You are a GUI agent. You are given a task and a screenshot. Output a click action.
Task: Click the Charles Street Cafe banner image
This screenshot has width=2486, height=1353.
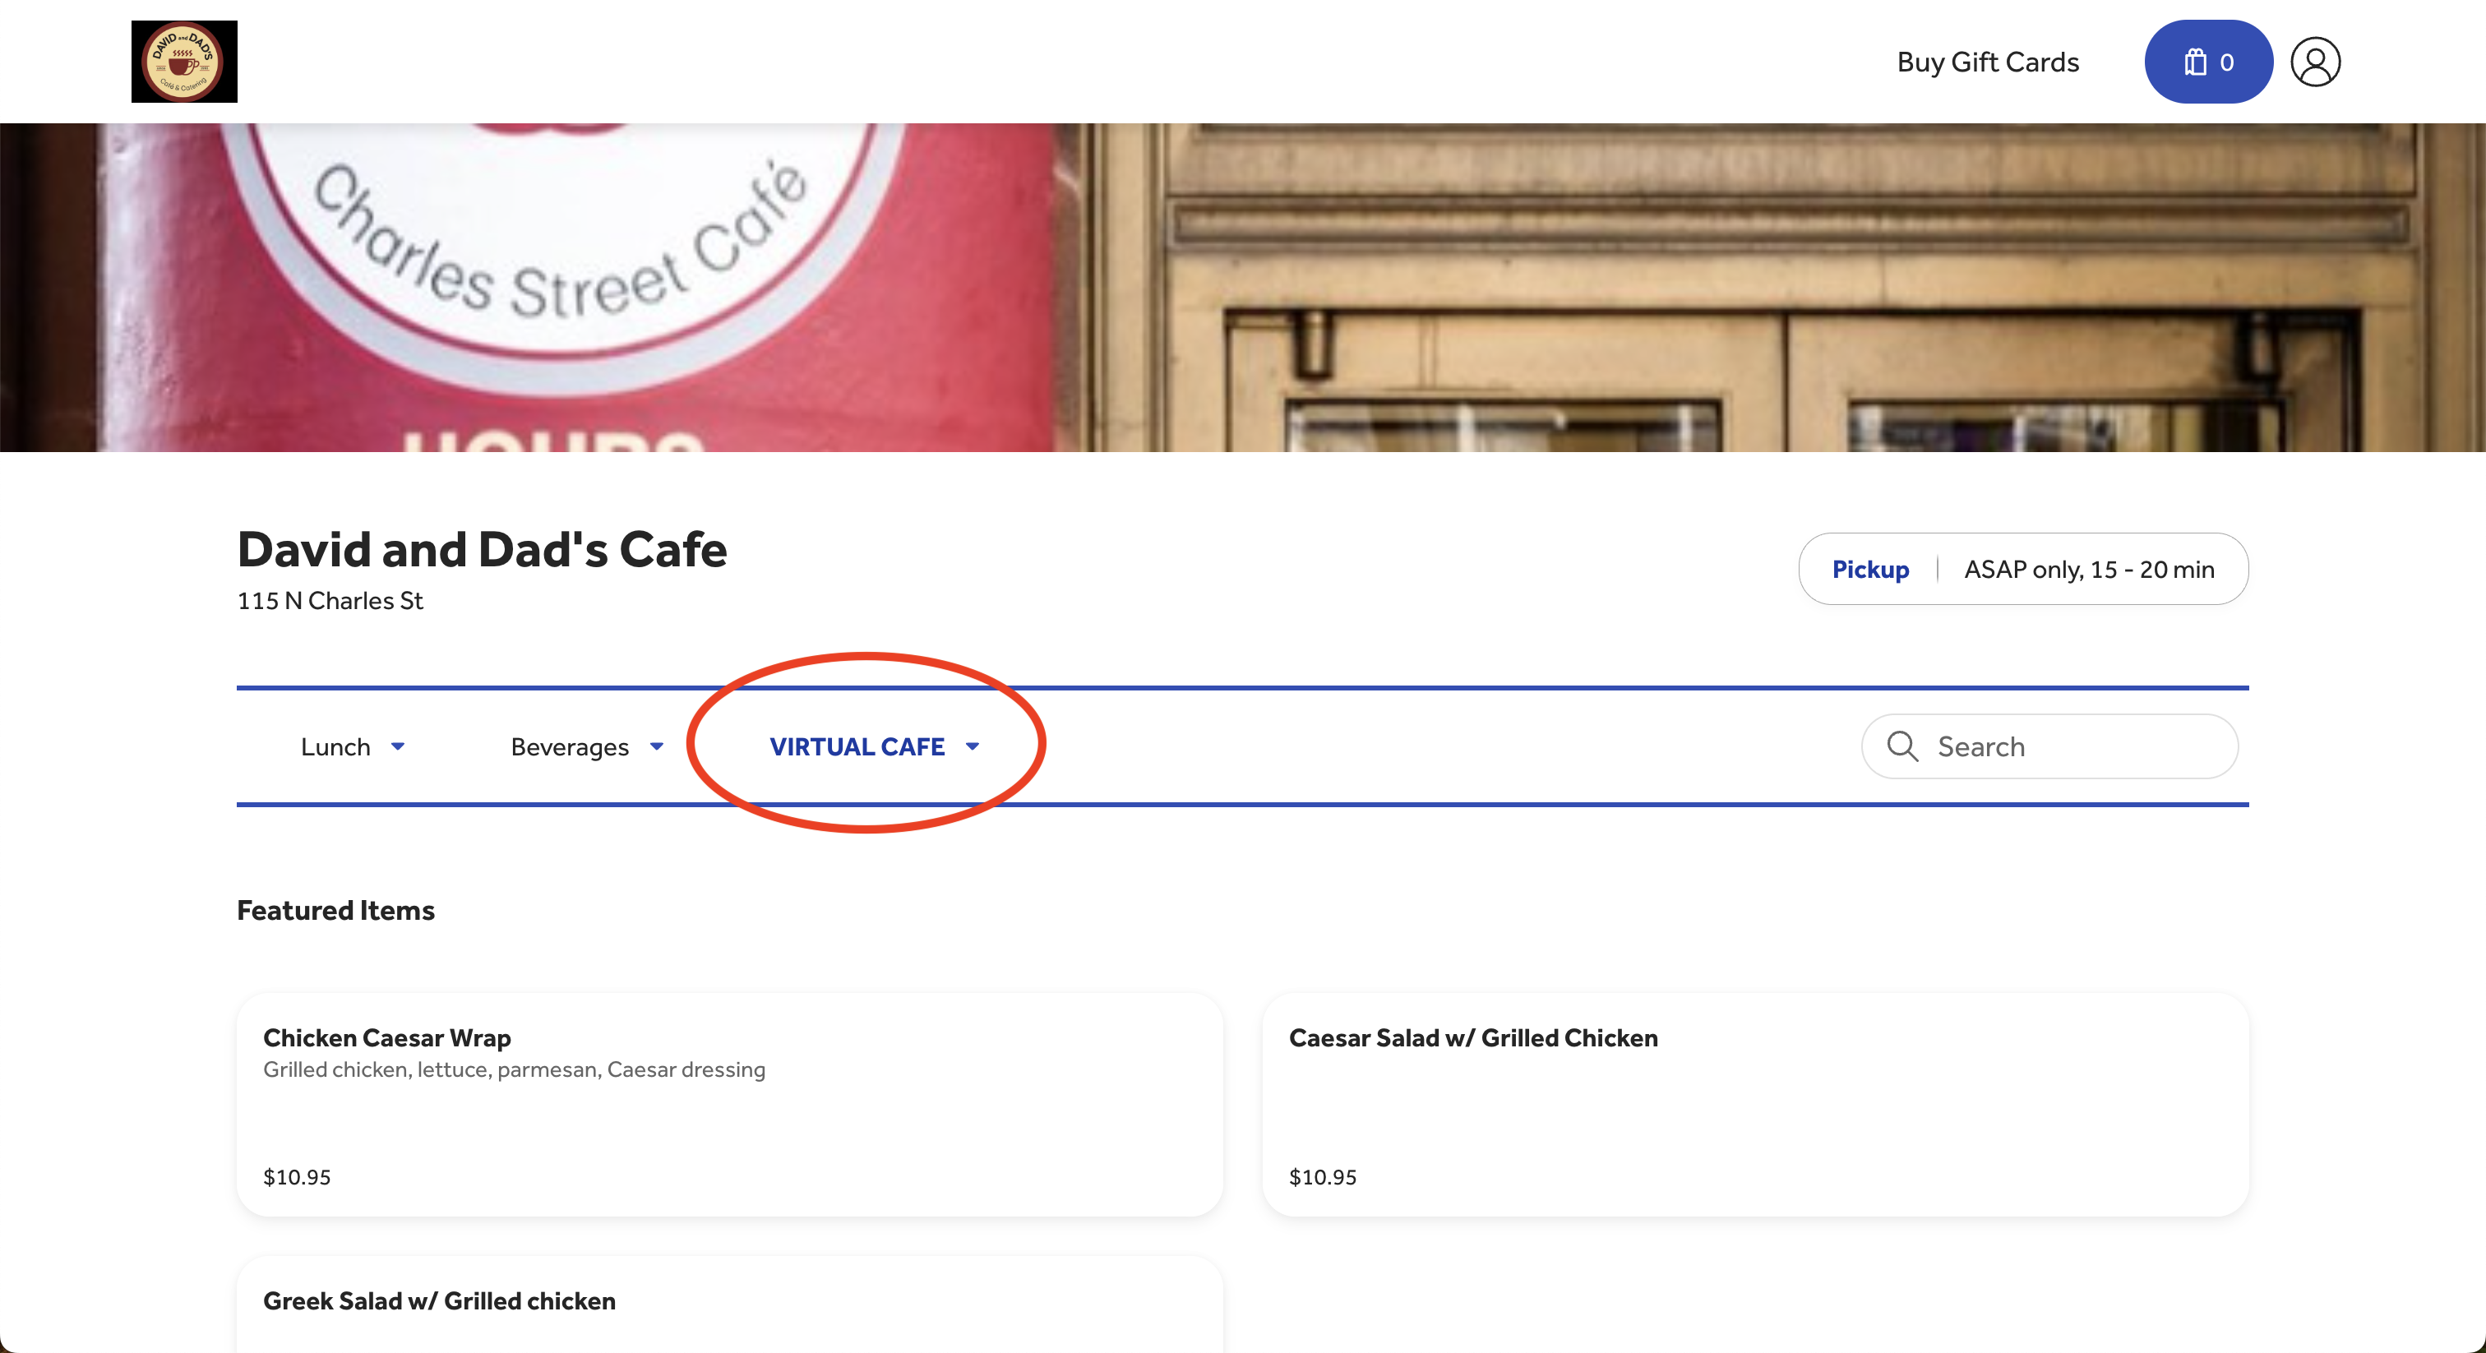pos(1242,287)
